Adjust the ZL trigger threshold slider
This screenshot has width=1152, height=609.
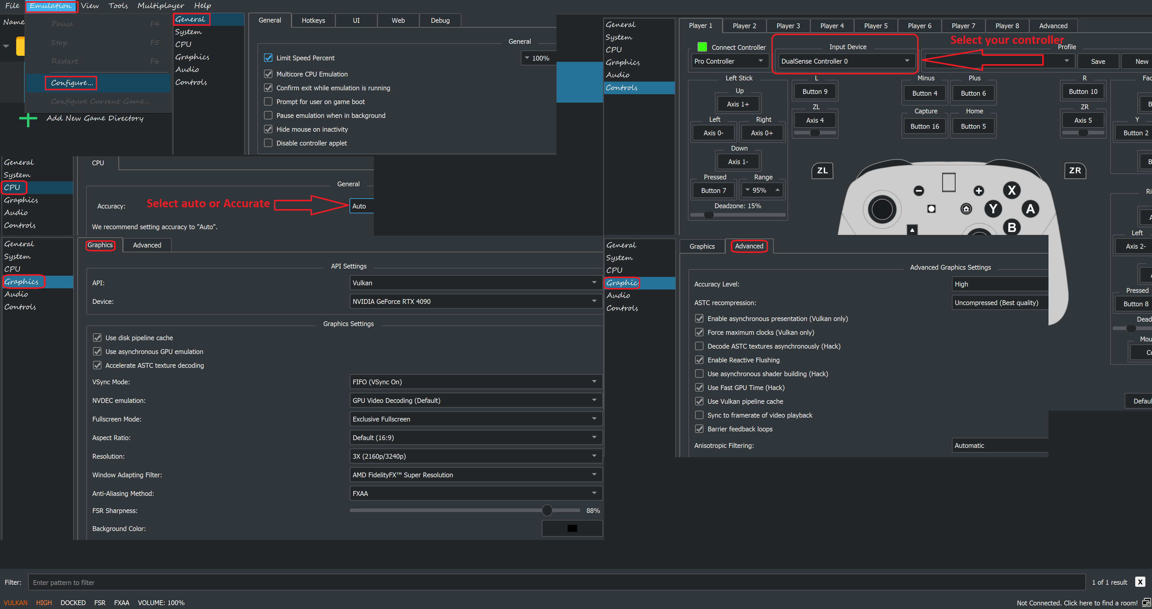click(x=815, y=133)
